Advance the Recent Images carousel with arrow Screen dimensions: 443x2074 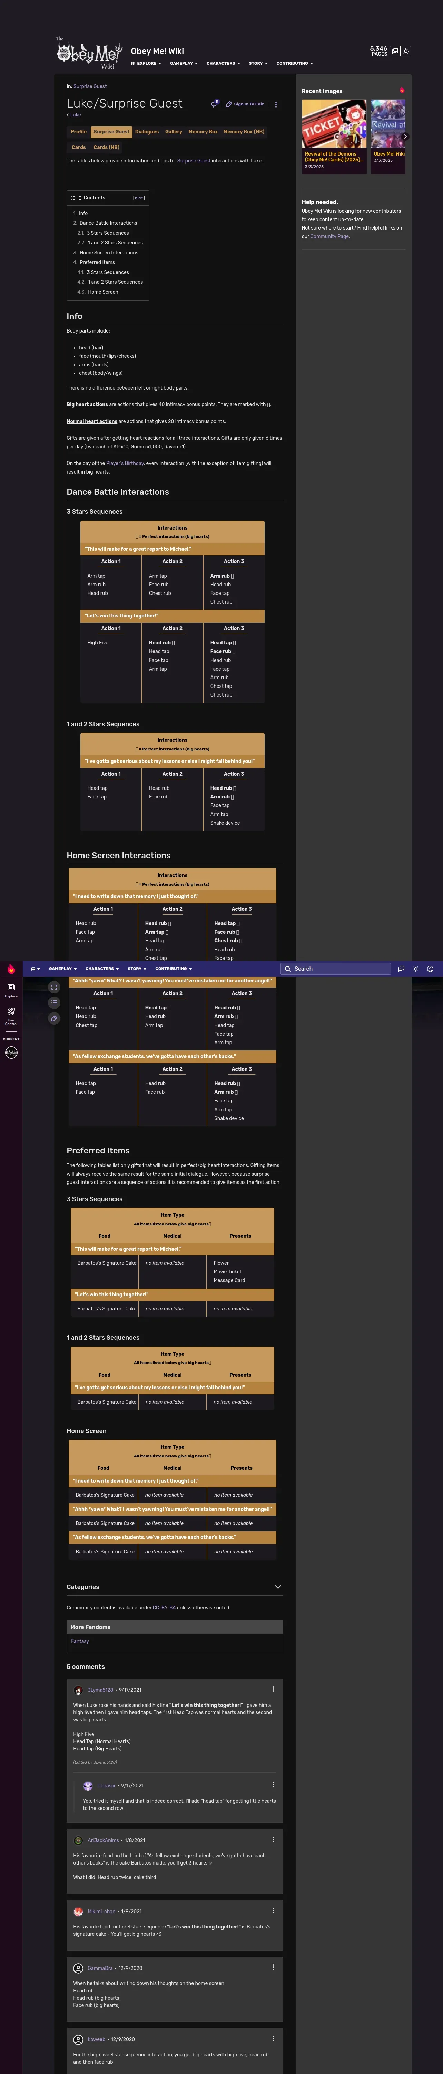point(404,137)
